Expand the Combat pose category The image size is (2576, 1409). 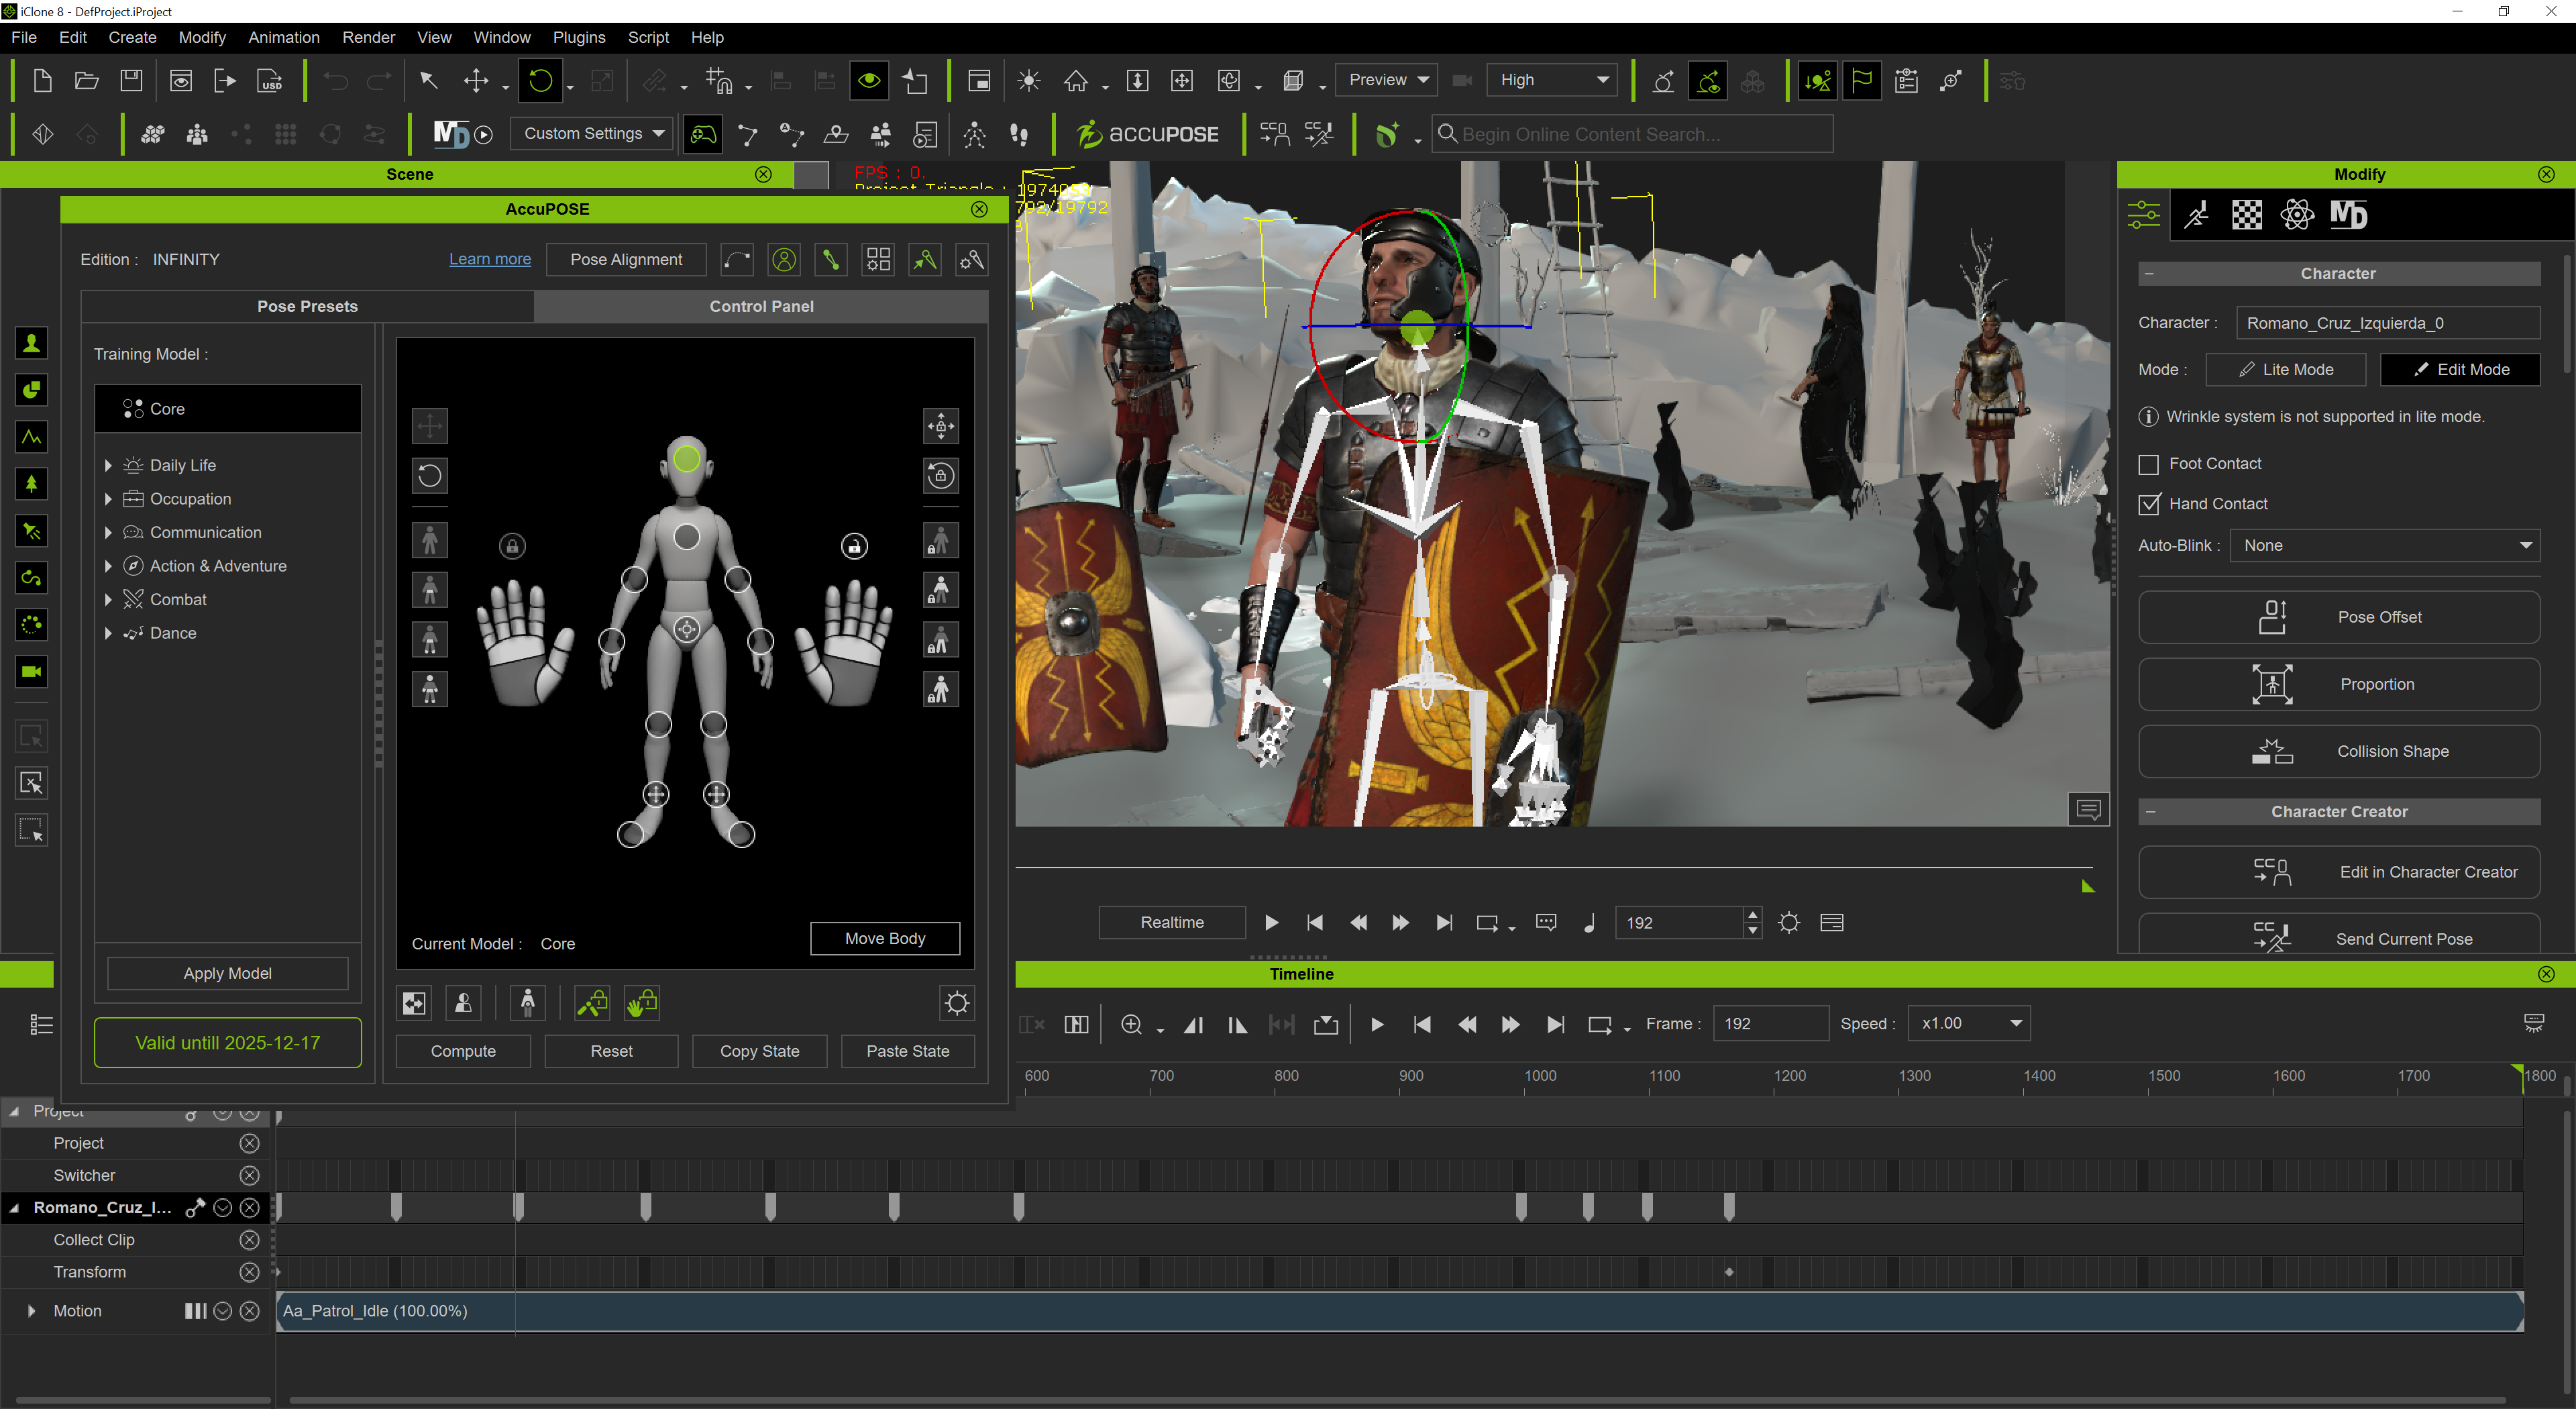point(108,600)
